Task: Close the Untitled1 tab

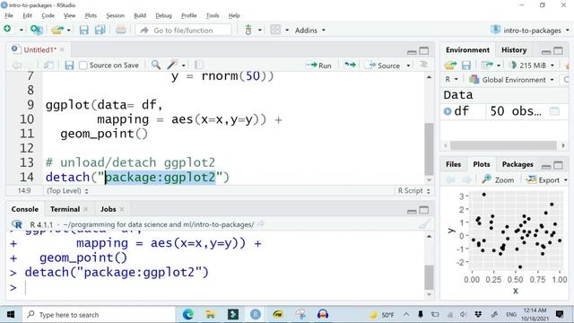Action: (x=62, y=50)
